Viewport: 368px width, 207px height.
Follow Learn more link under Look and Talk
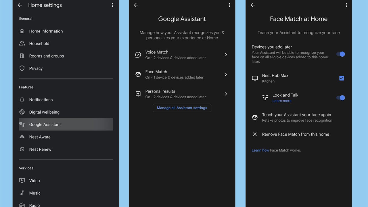pyautogui.click(x=282, y=101)
